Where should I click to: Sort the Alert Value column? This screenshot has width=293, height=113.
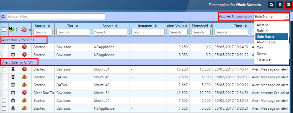[186, 26]
